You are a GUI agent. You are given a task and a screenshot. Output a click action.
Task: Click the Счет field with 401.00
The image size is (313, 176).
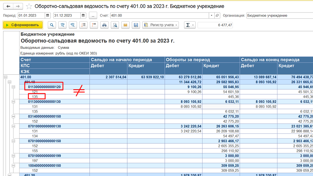(160, 15)
